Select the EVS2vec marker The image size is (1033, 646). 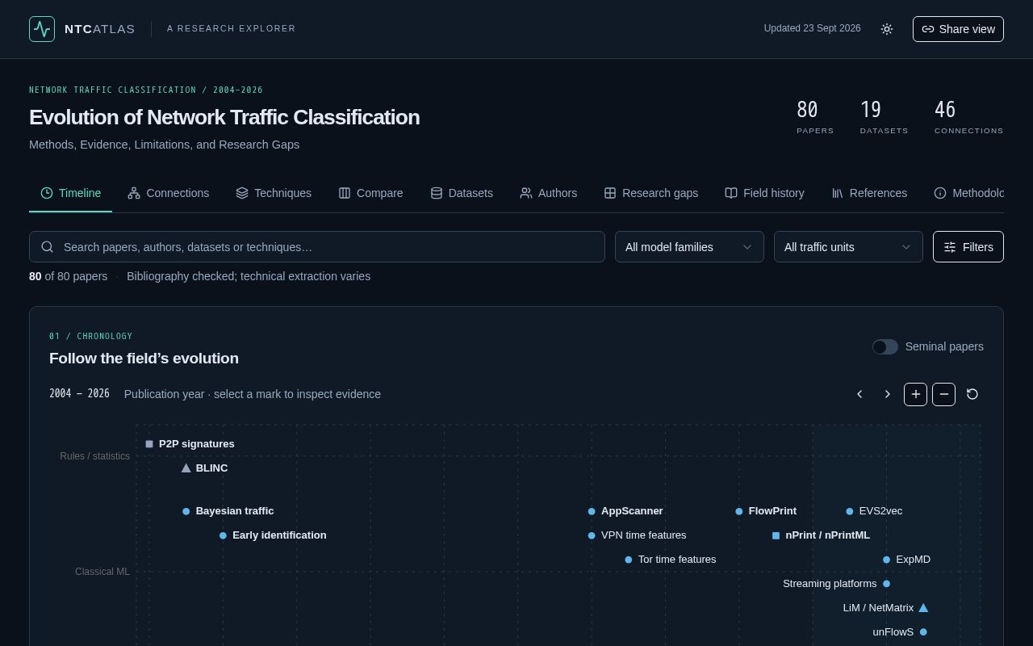[850, 511]
